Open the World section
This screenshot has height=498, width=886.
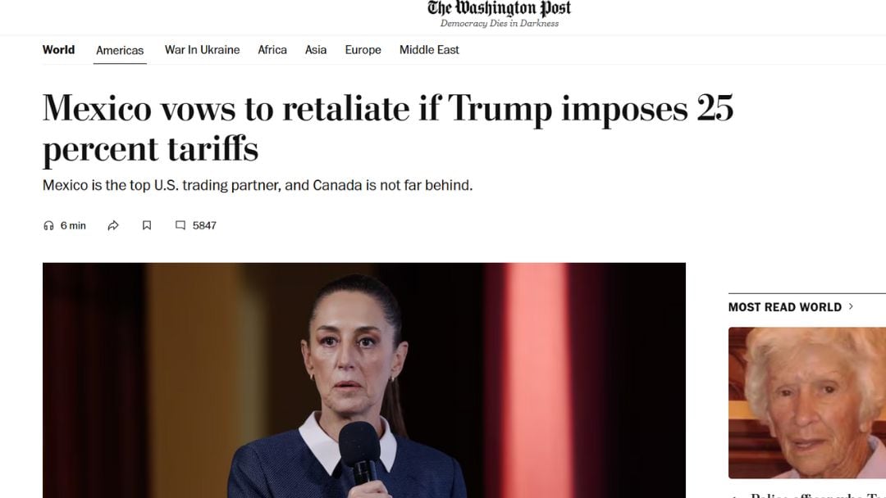click(59, 50)
